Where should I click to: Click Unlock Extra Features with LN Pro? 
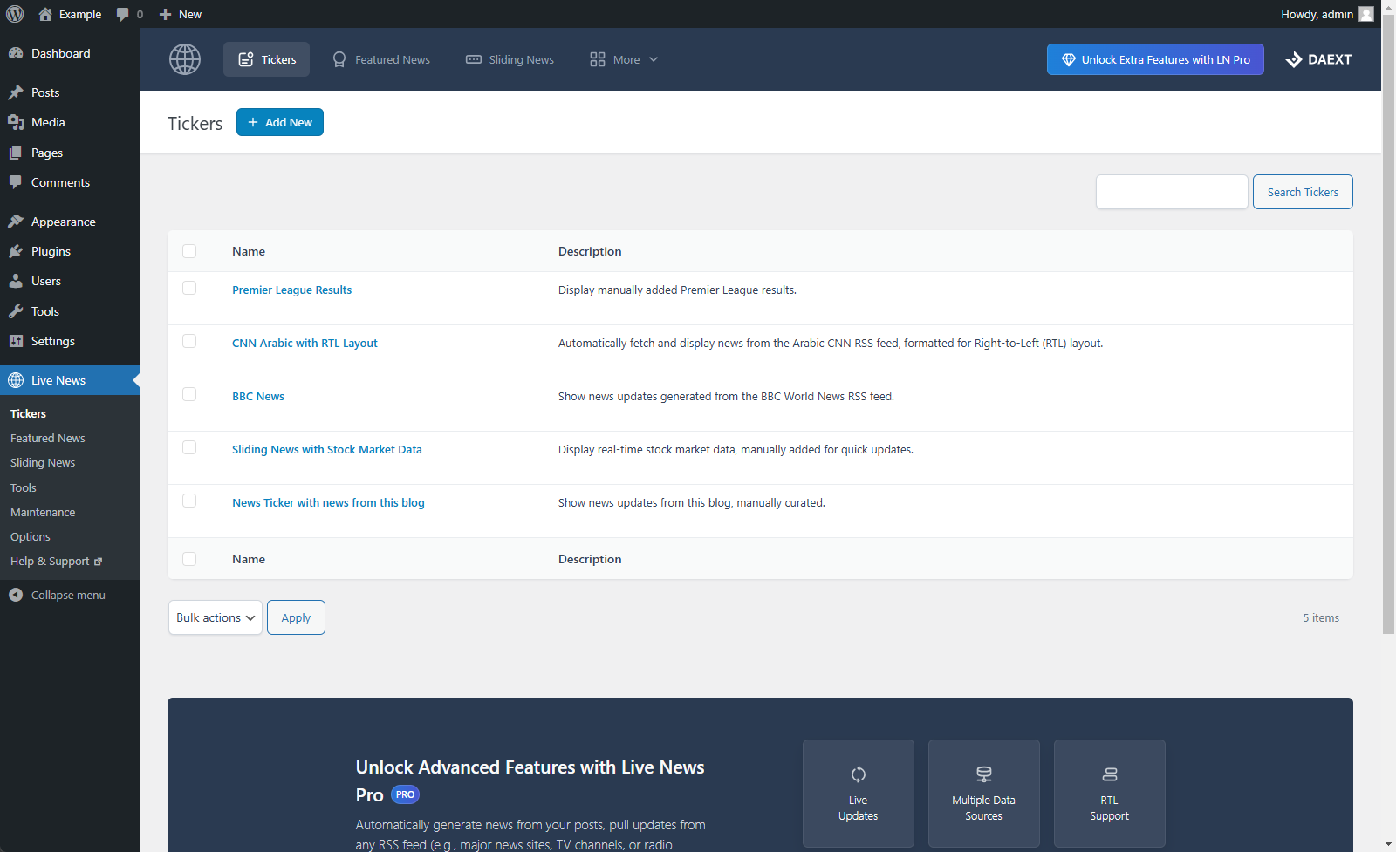[1155, 59]
